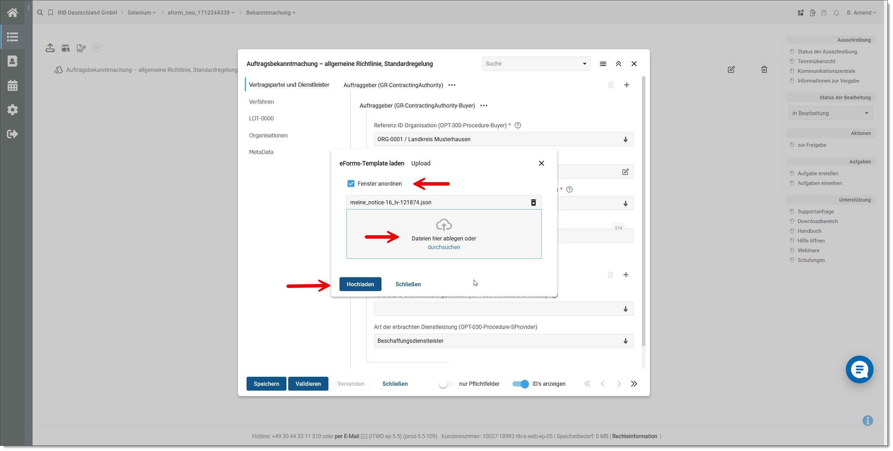Open the contacts sidebar icon
893x451 pixels.
pyautogui.click(x=12, y=61)
